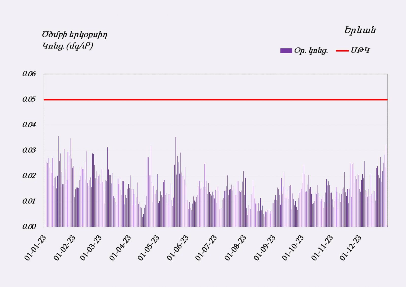
Task: Click the 0.06 y-axis label
Action: point(29,74)
